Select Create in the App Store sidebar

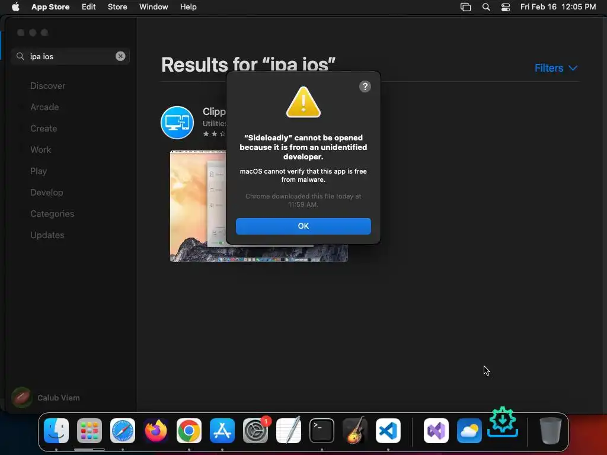point(43,129)
